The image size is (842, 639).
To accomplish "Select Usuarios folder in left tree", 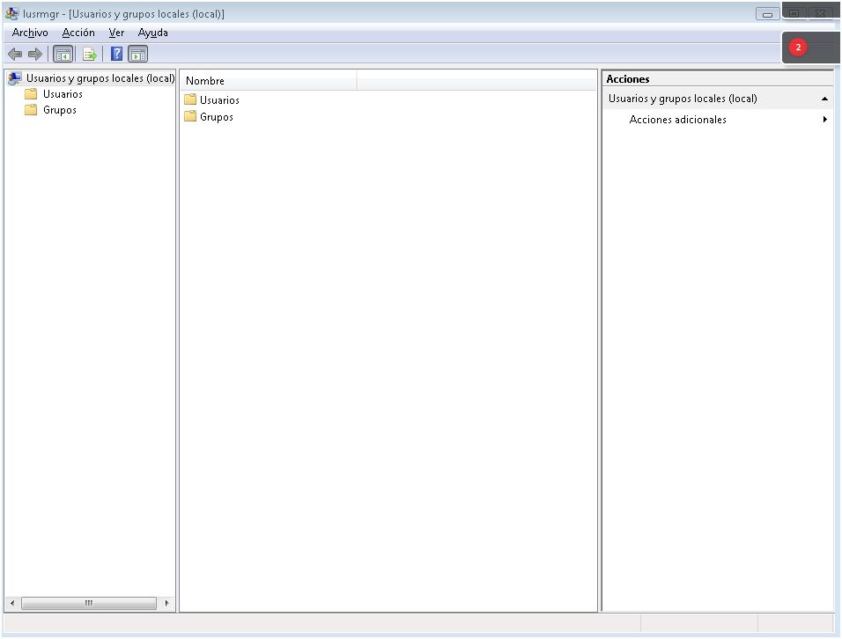I will [63, 94].
